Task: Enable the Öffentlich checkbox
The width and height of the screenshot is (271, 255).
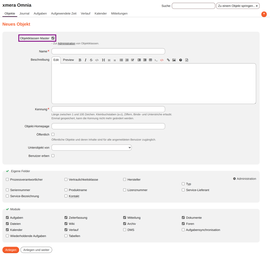Action: click(x=53, y=134)
